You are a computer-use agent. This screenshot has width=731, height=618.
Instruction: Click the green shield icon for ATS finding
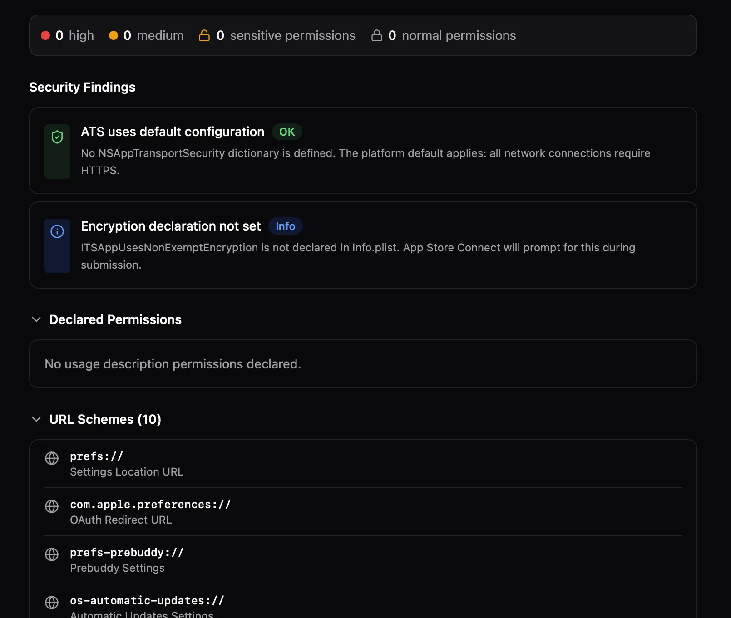[x=57, y=137]
